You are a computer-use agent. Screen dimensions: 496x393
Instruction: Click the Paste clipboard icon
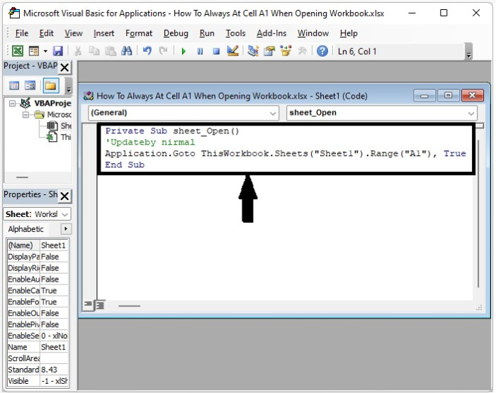pyautogui.click(x=110, y=51)
